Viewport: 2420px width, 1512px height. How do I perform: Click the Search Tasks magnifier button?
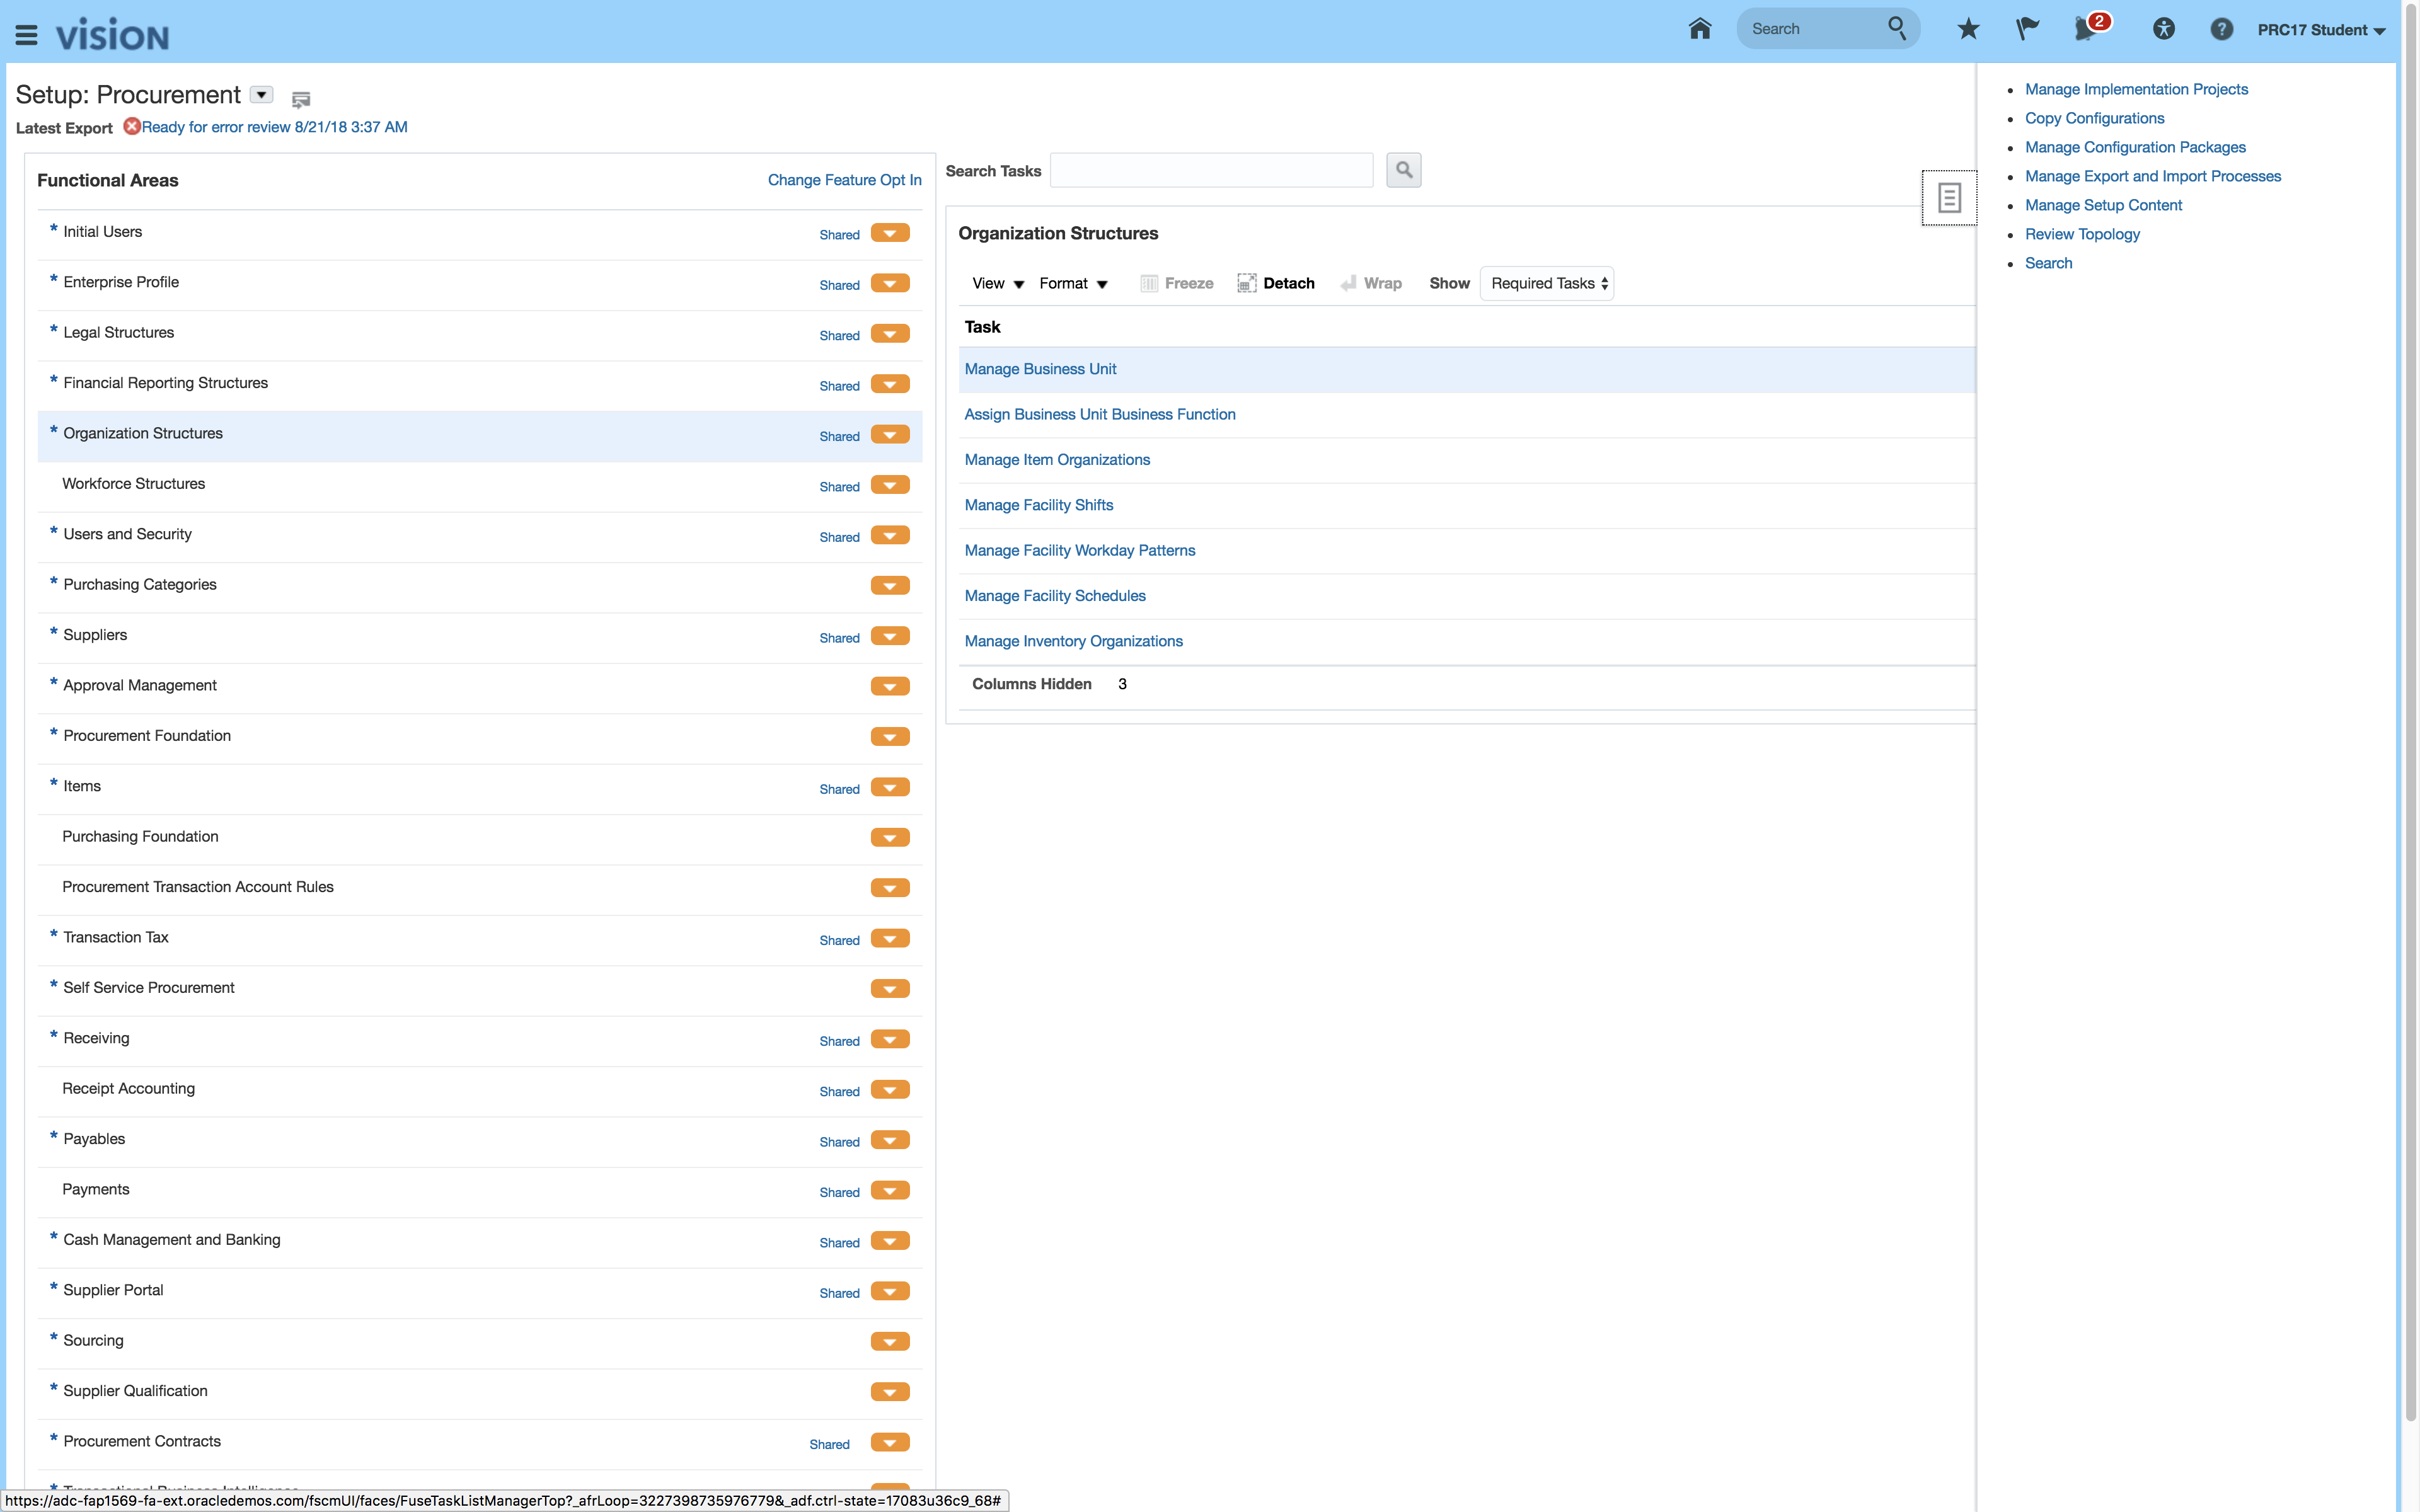1403,170
